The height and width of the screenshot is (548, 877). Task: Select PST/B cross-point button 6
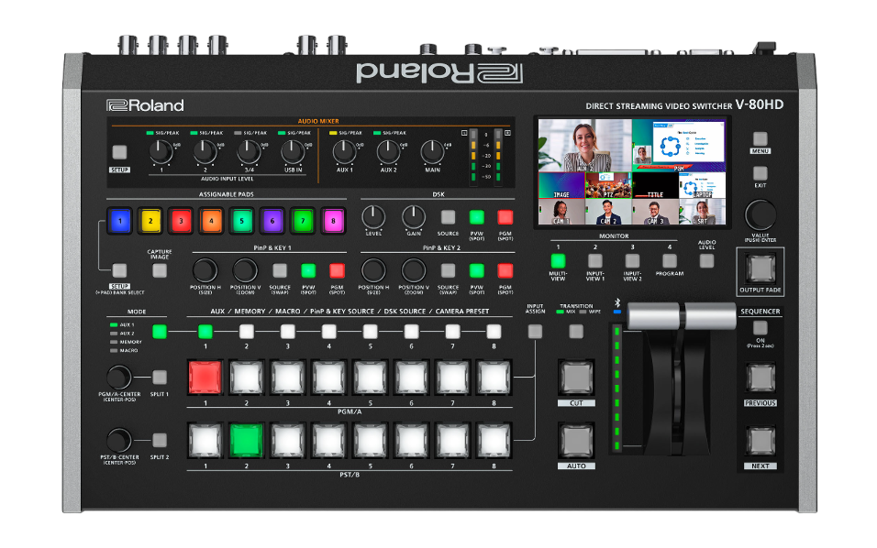click(x=411, y=440)
